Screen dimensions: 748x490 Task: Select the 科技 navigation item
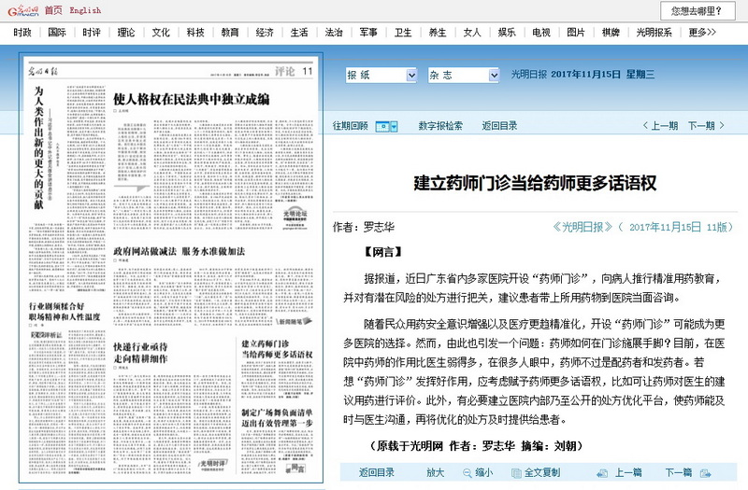pyautogui.click(x=194, y=32)
